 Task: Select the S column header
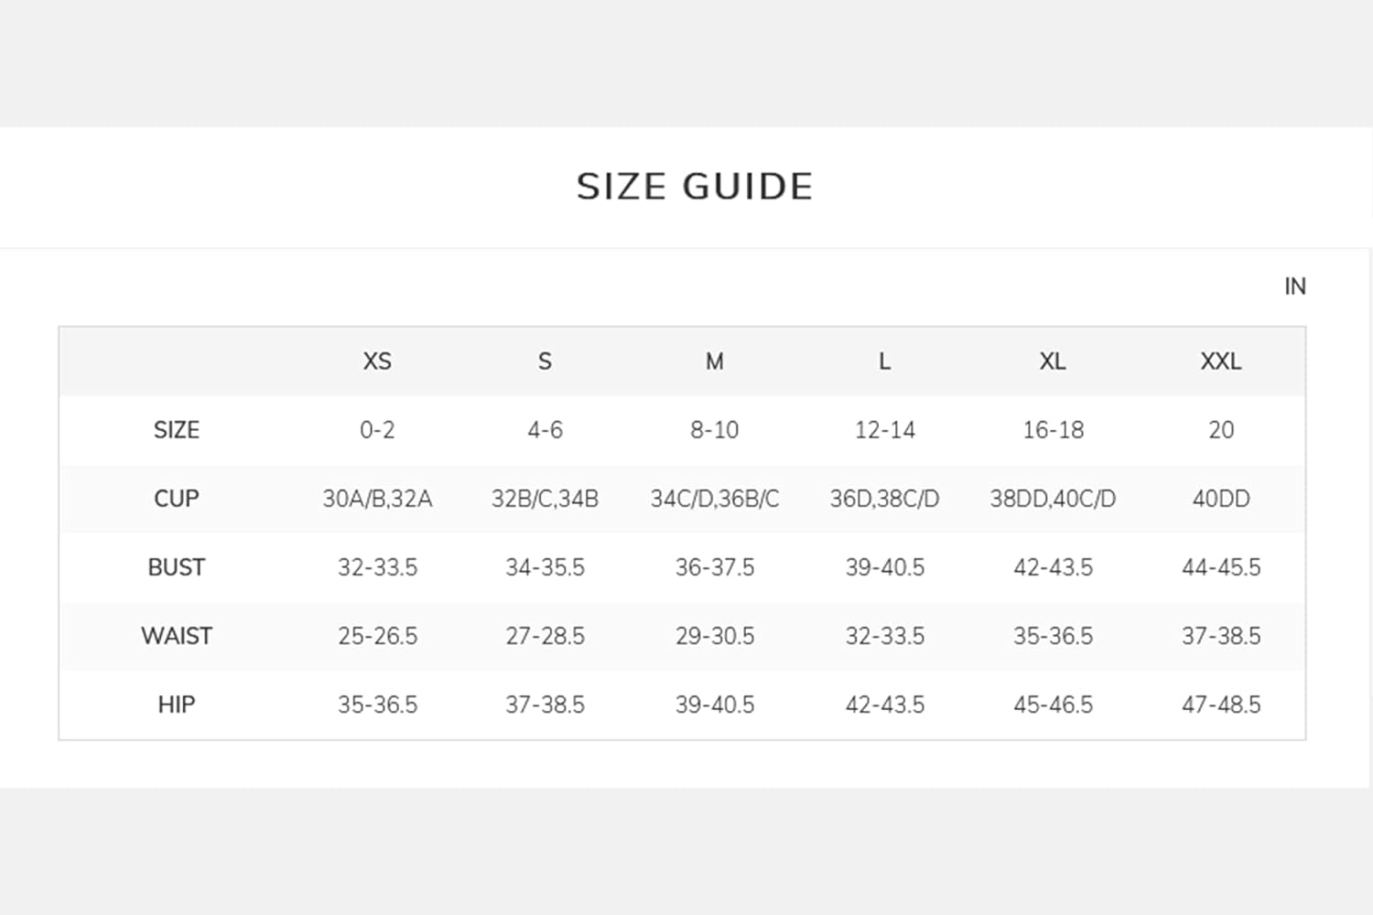pos(545,361)
